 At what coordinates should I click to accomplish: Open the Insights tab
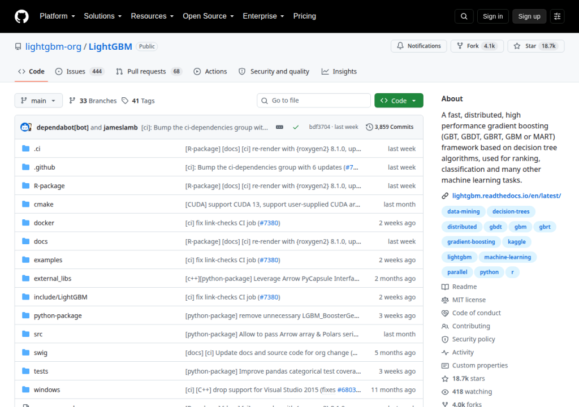(339, 71)
